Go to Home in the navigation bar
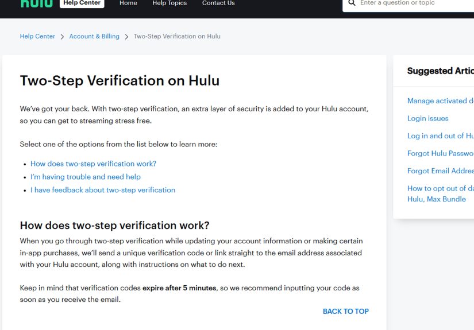Viewport: 474px width, 330px height. point(128,3)
